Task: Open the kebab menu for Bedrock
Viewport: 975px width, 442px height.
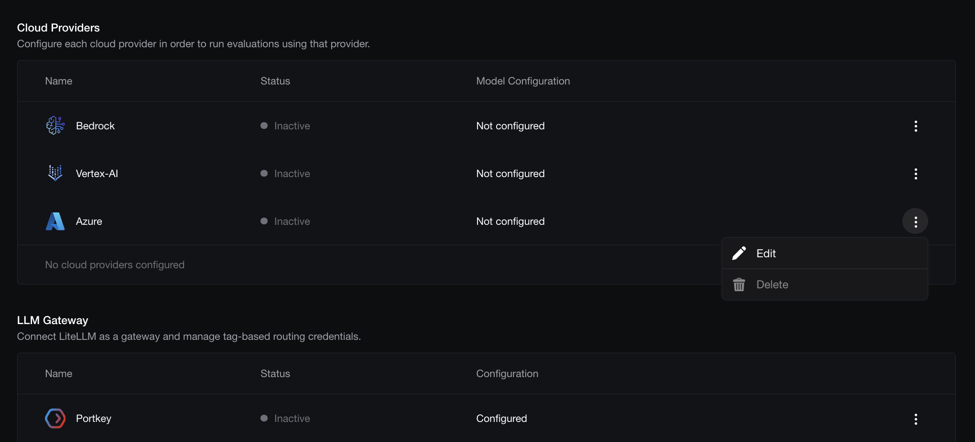Action: point(916,126)
